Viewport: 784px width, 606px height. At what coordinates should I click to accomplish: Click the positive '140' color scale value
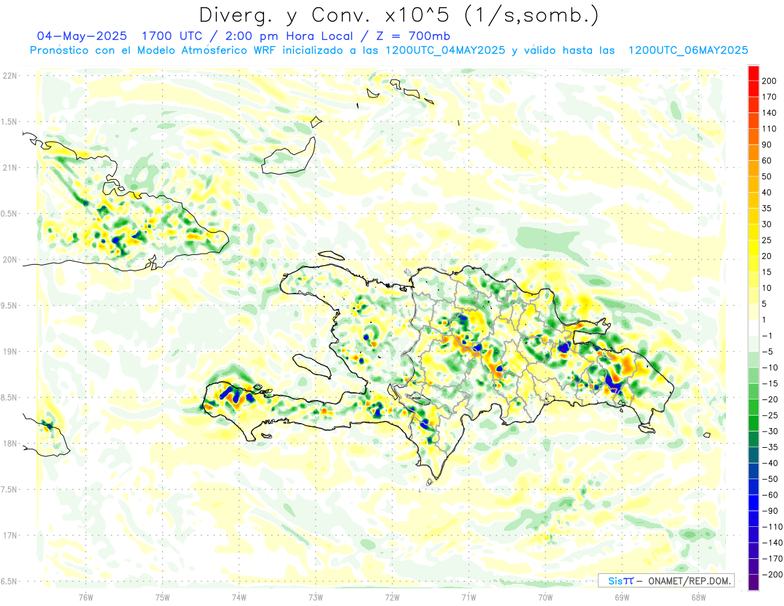(x=769, y=112)
